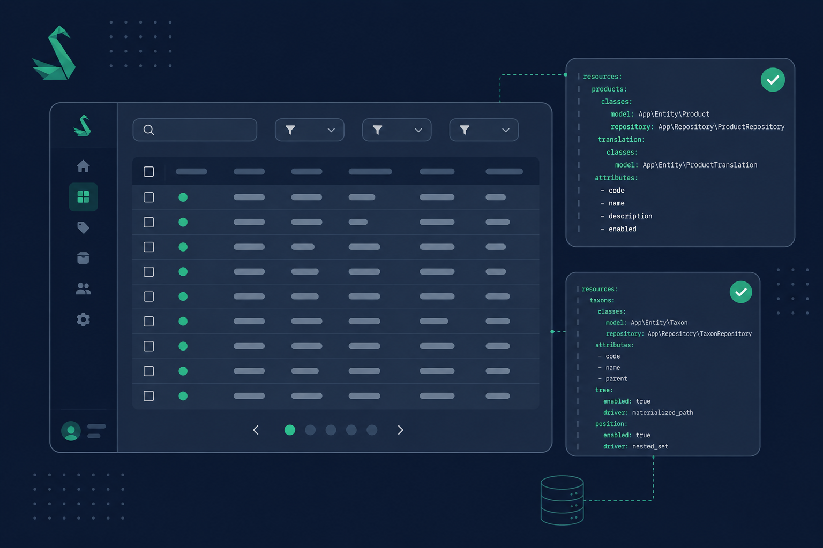Expand the first filter dropdown chevron
The width and height of the screenshot is (823, 548).
(x=331, y=130)
